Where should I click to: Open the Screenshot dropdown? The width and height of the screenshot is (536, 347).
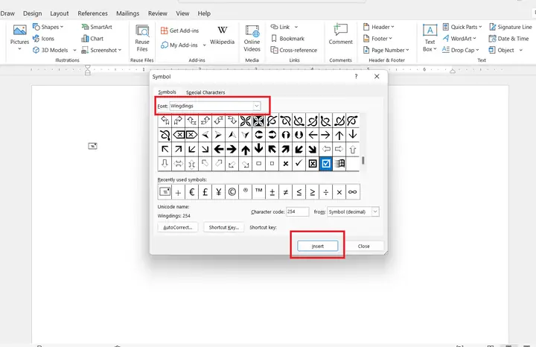(101, 50)
